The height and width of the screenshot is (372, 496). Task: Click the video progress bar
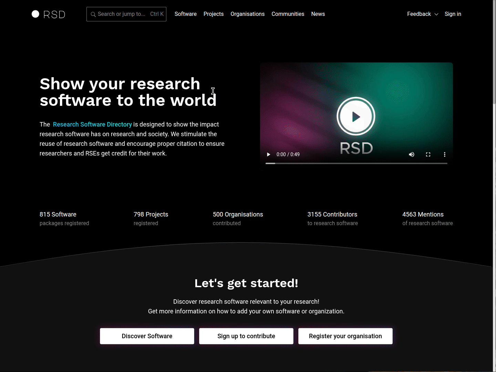[356, 163]
